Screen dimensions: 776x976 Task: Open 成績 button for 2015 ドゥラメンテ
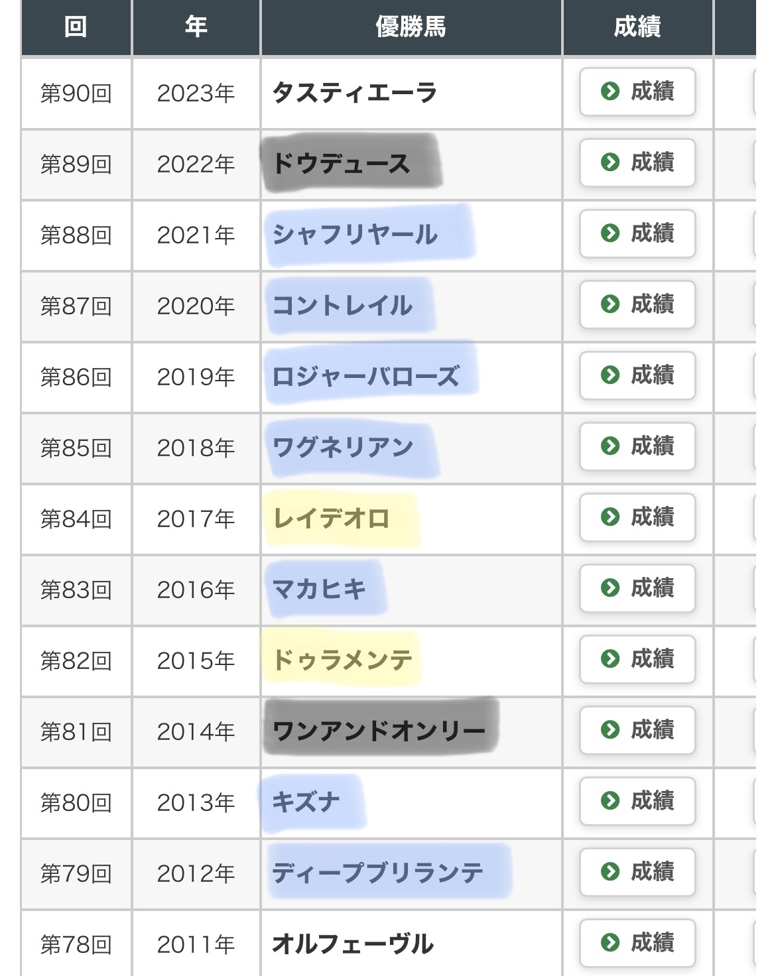point(637,659)
